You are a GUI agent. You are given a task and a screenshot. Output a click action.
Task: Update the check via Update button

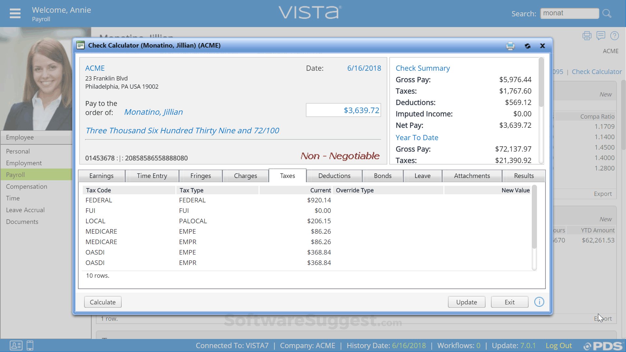coord(466,302)
